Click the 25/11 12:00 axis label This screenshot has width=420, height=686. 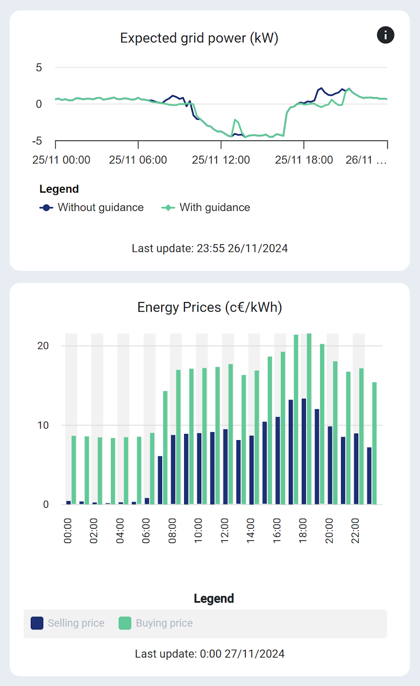[x=221, y=160]
